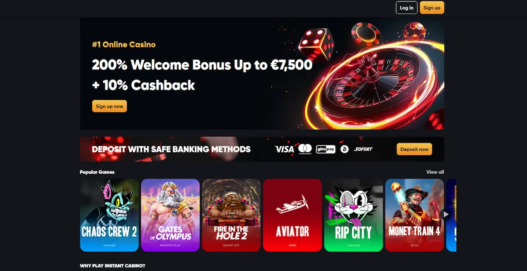The width and height of the screenshot is (527, 271).
Task: Open View all popular games
Action: [x=435, y=172]
